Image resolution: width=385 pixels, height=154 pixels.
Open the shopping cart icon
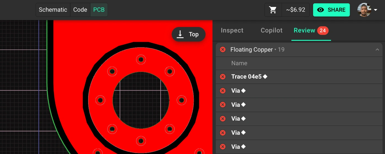tap(273, 10)
